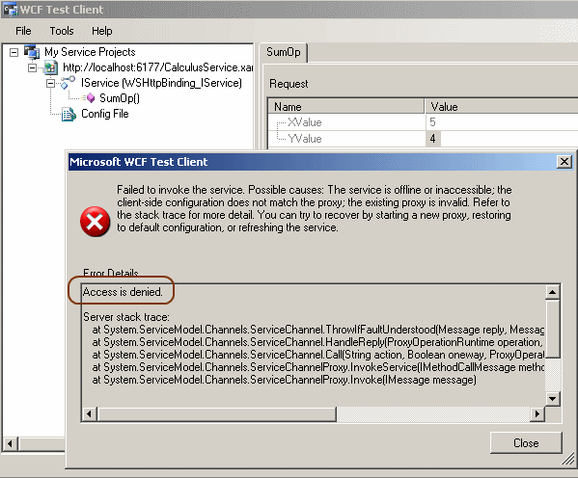
Task: Click the error details horizontal scrollbar thumb
Action: [x=217, y=414]
